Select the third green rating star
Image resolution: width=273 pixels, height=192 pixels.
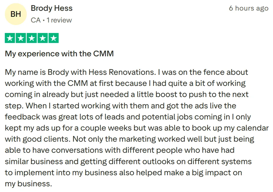point(32,38)
